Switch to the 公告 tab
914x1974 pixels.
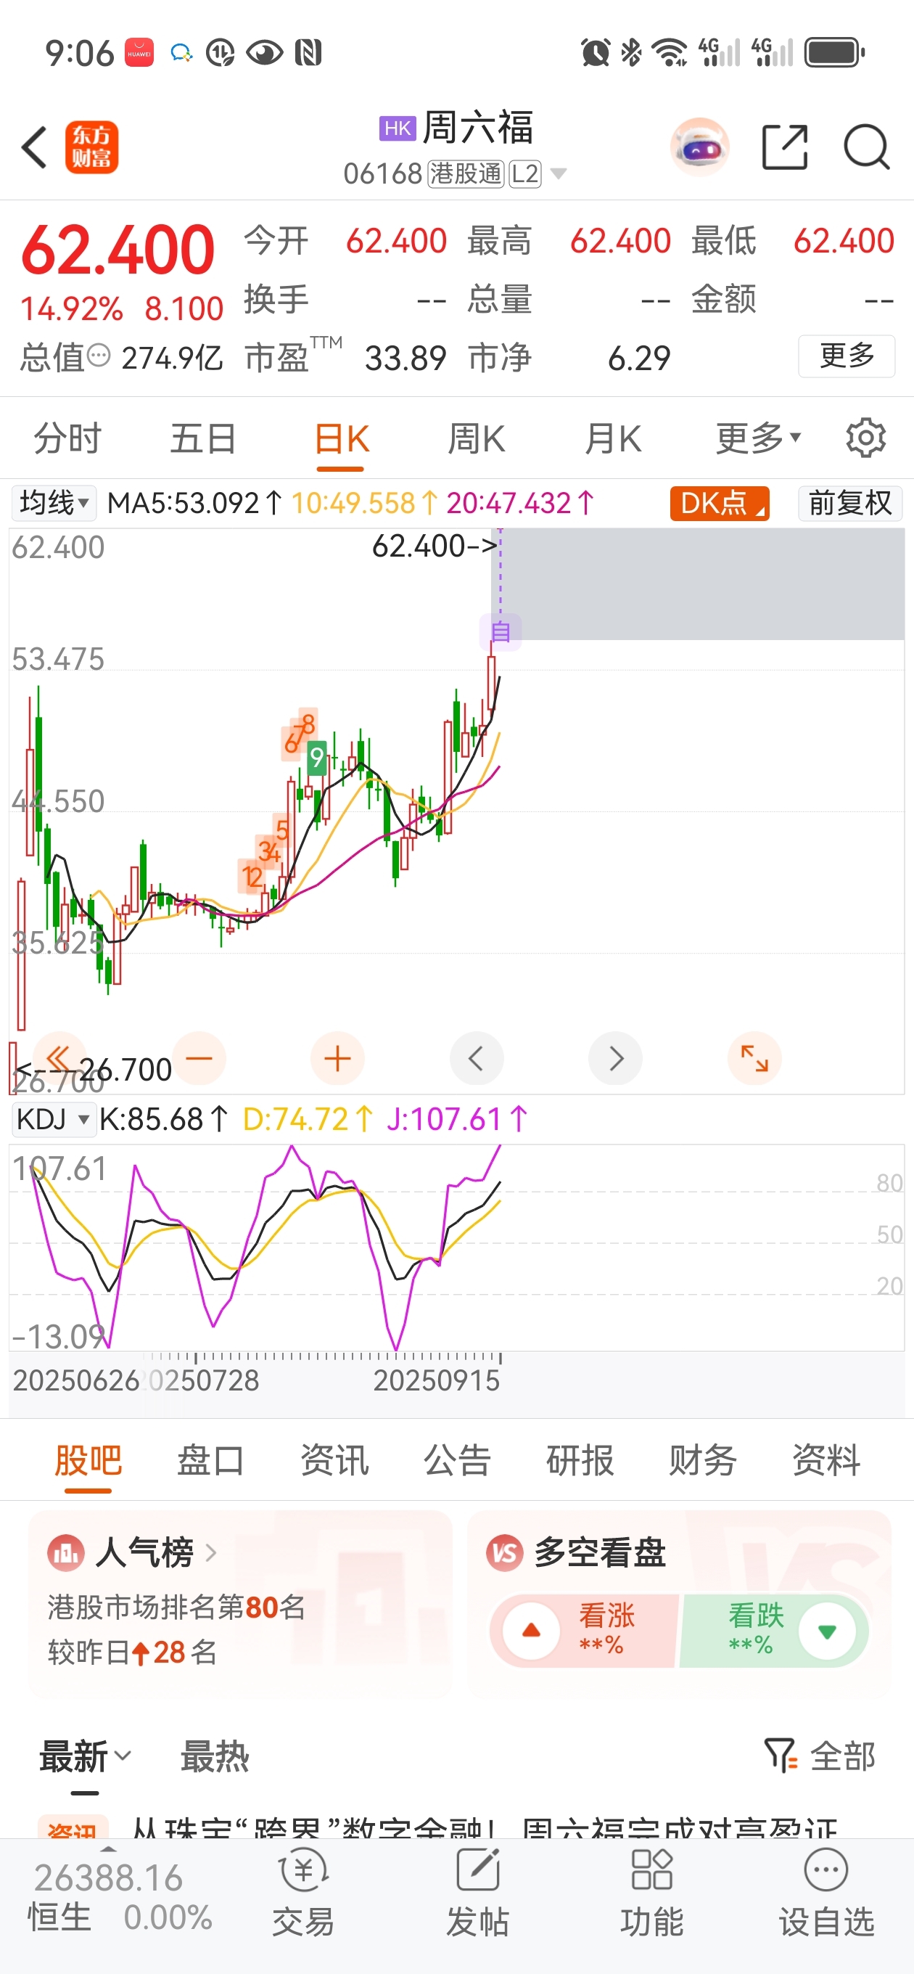click(x=458, y=1461)
